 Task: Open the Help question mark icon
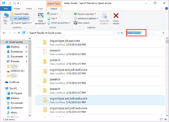pyautogui.click(x=166, y=8)
